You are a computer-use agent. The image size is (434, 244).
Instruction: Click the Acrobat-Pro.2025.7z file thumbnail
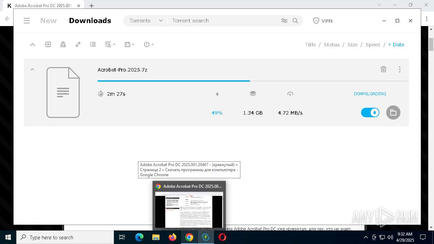pyautogui.click(x=63, y=93)
